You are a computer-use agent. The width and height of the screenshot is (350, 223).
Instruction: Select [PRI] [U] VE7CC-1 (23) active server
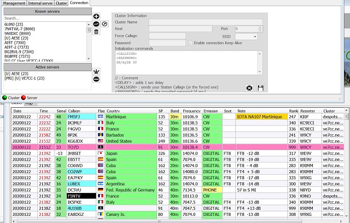[x=24, y=78]
